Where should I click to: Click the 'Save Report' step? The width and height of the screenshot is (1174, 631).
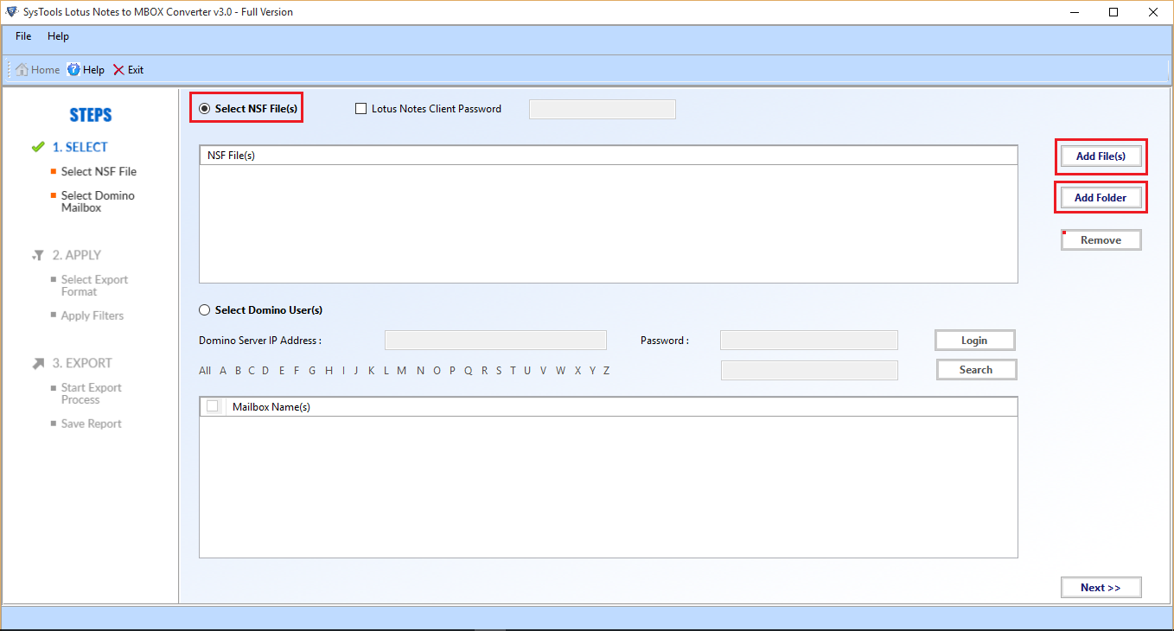[92, 424]
